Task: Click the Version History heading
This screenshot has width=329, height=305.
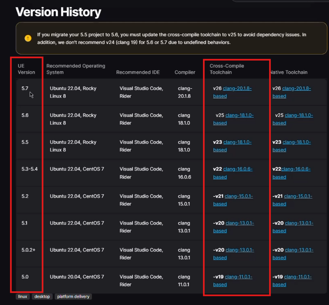Action: [x=58, y=12]
